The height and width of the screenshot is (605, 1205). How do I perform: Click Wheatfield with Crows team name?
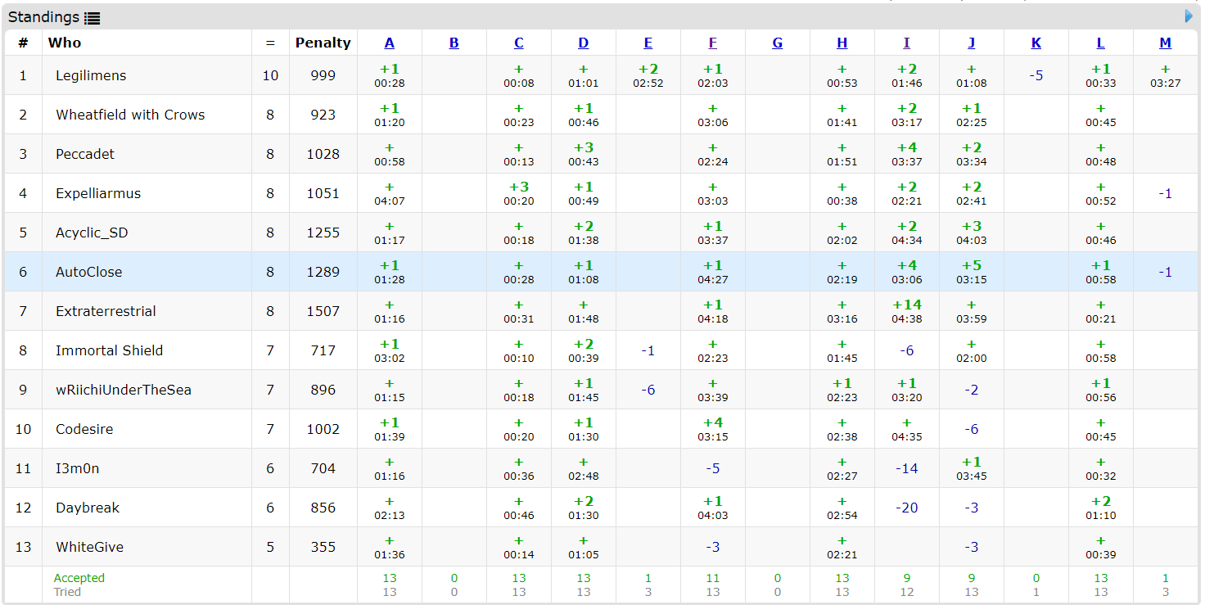130,115
